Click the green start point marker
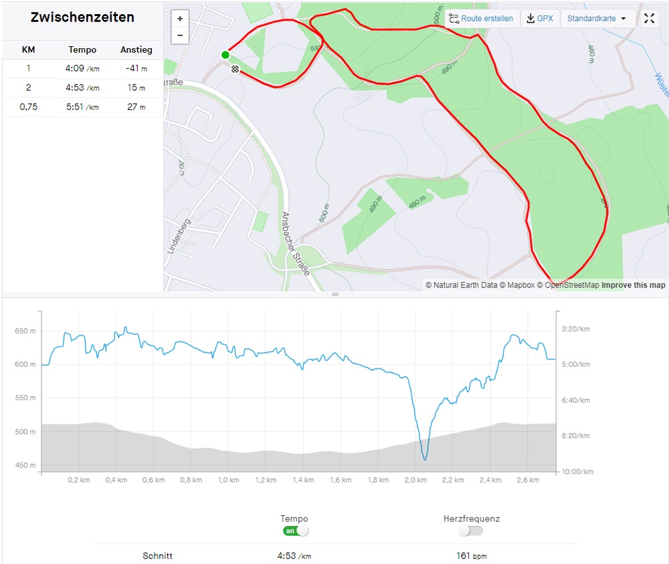This screenshot has width=669, height=564. tap(225, 55)
